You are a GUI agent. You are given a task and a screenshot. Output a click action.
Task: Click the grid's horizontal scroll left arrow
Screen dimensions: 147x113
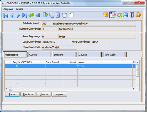(6, 89)
